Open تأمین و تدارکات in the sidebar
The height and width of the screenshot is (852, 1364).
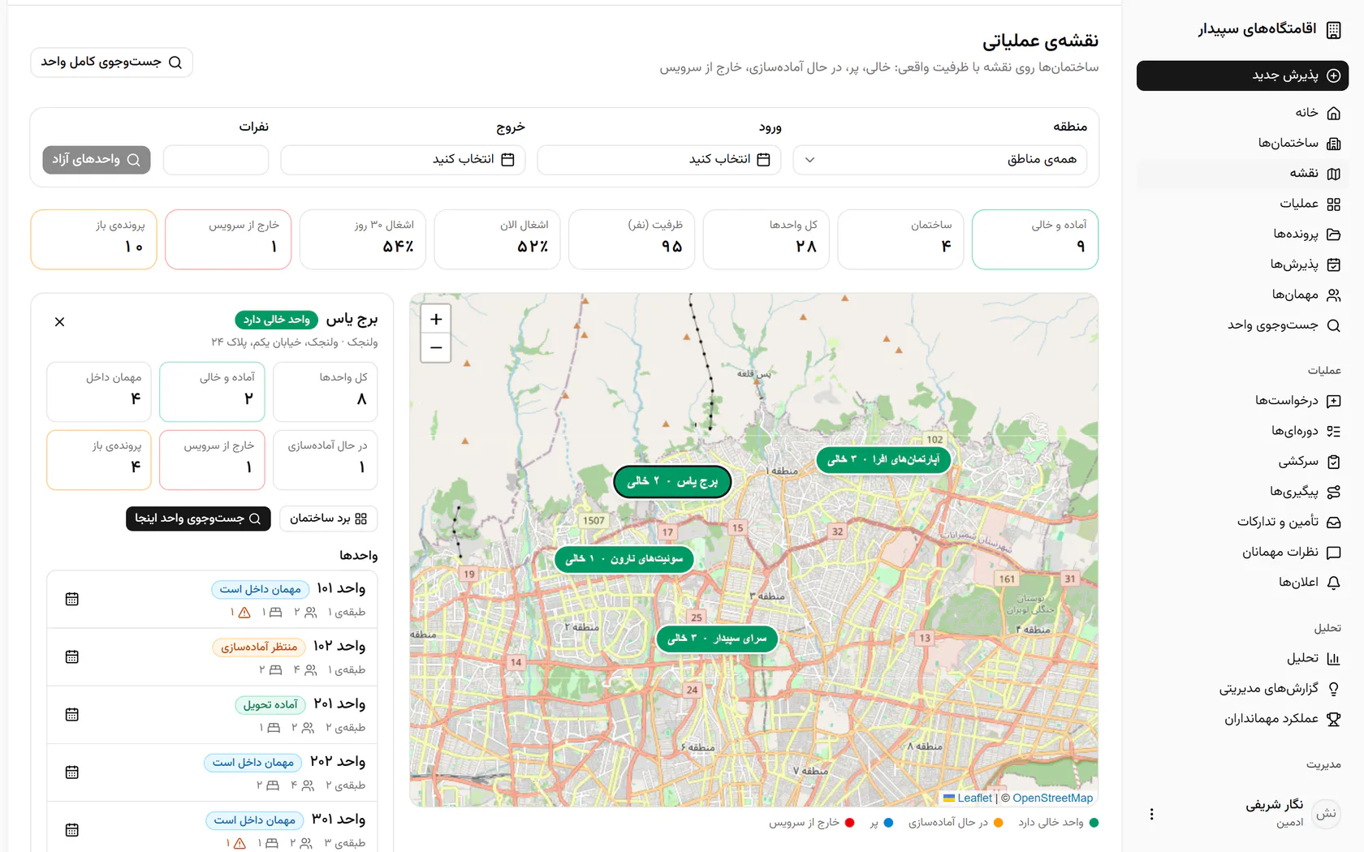click(x=1242, y=522)
